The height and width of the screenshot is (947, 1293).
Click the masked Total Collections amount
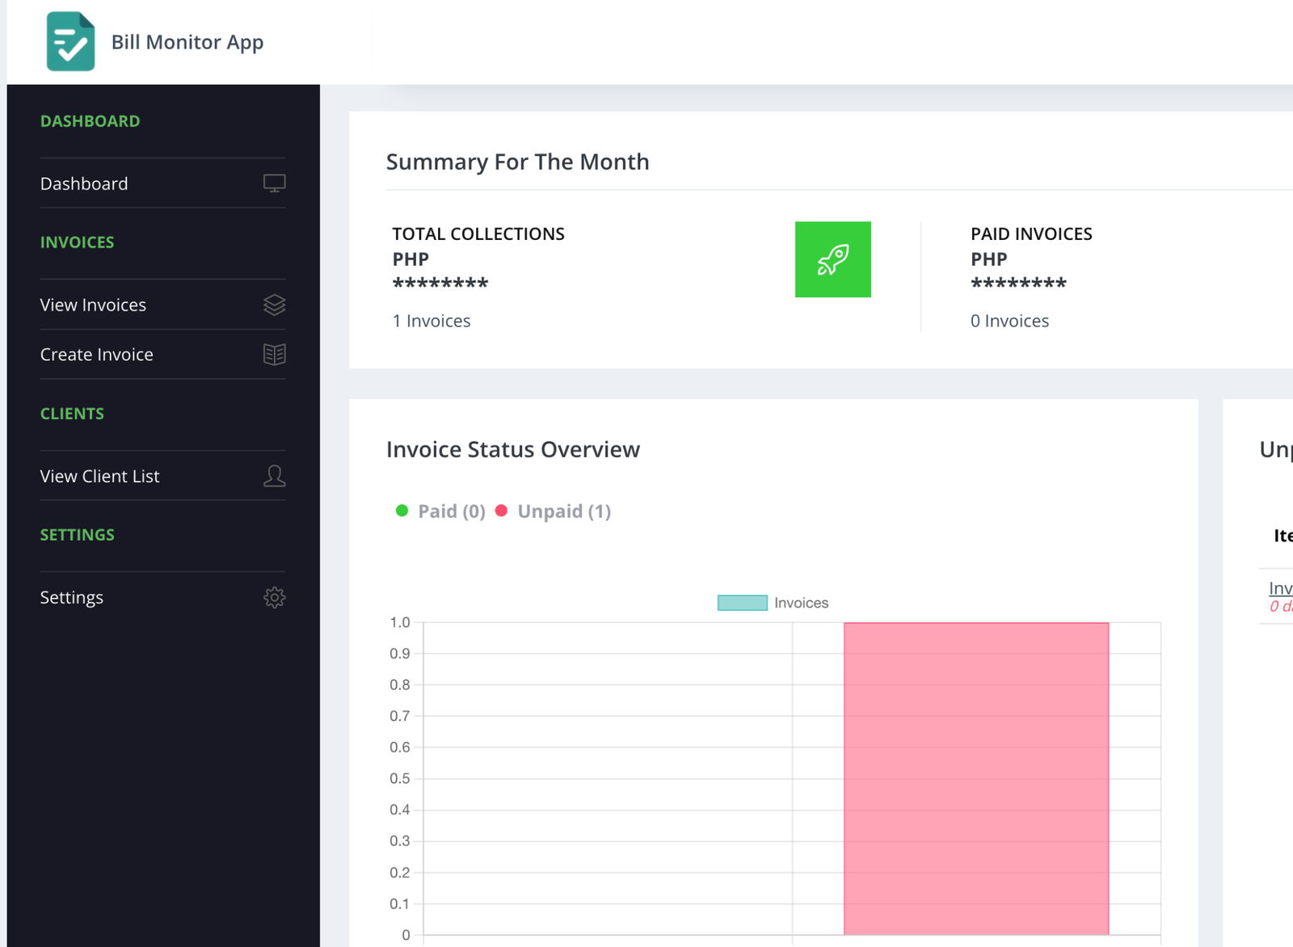440,284
